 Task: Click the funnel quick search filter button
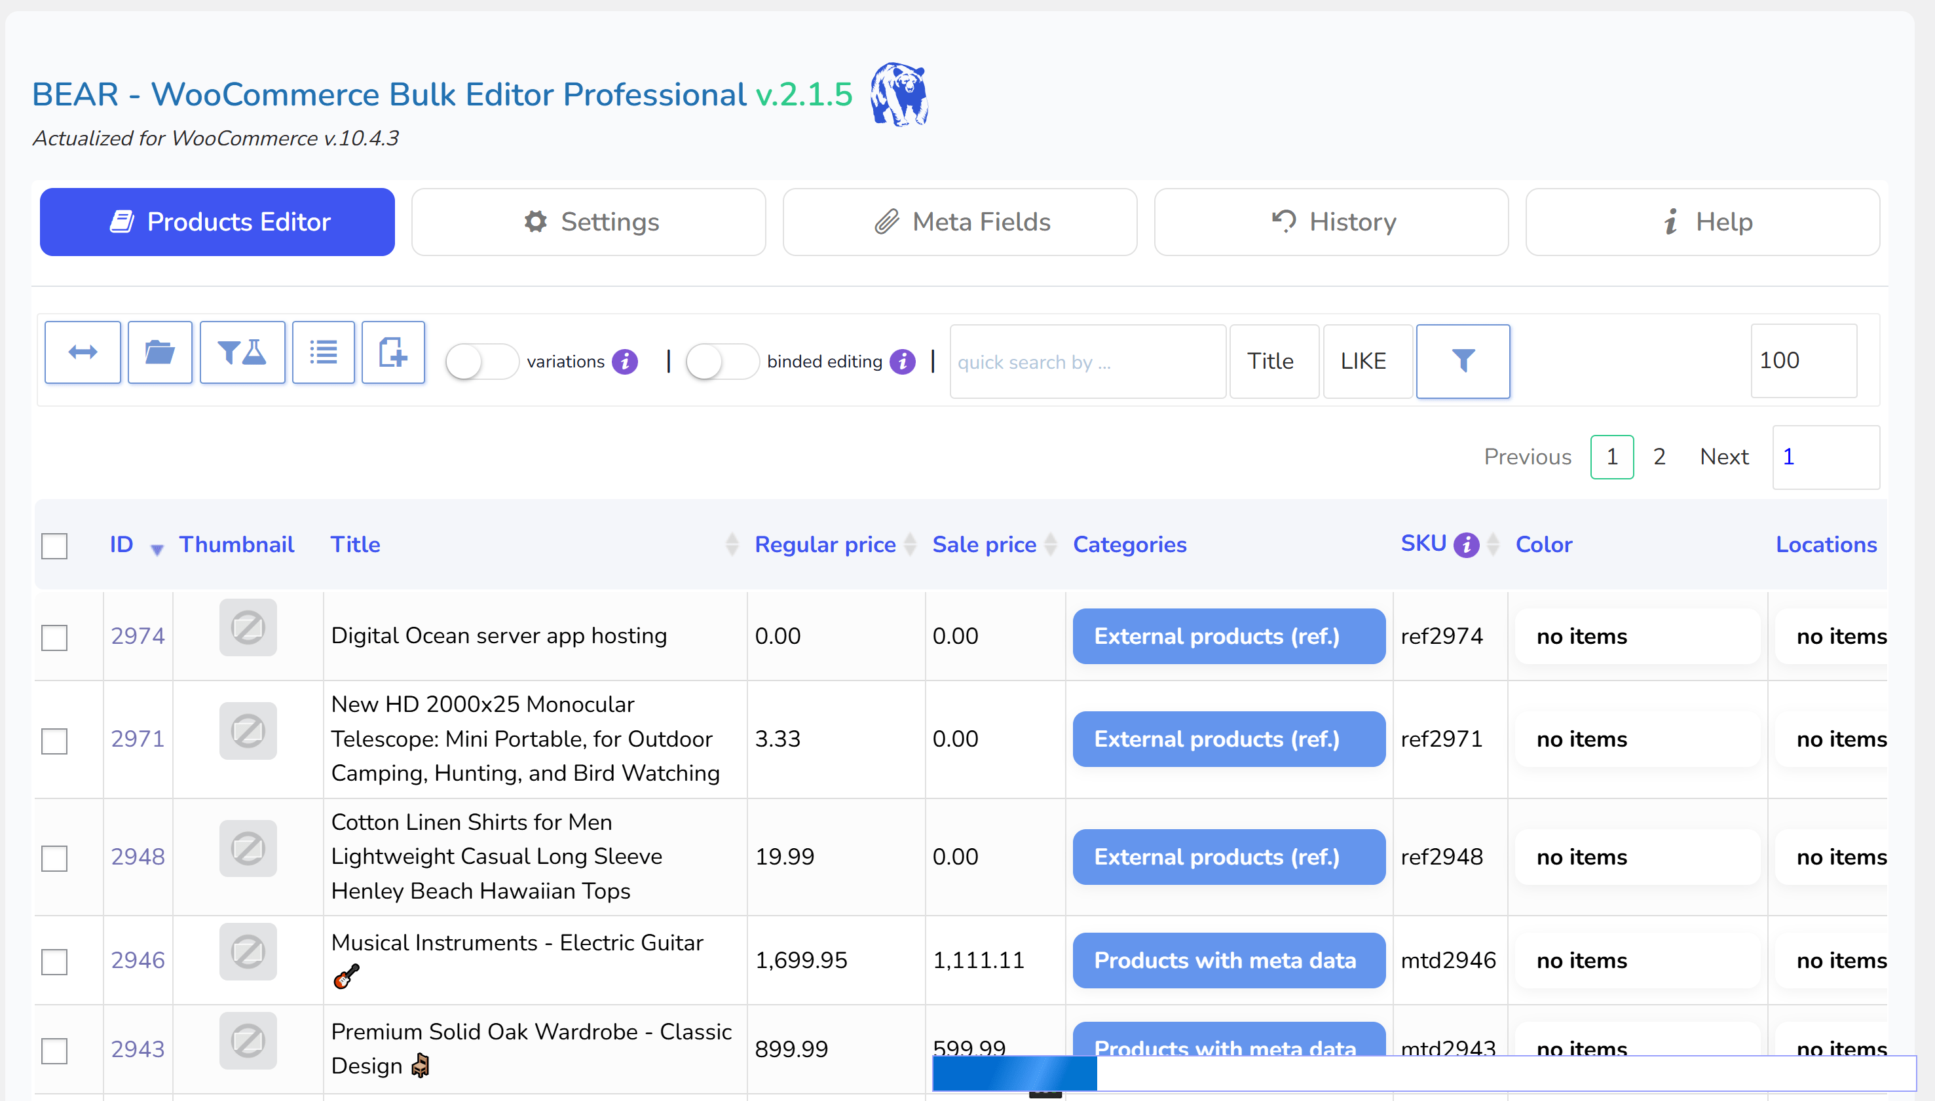pyautogui.click(x=1463, y=362)
